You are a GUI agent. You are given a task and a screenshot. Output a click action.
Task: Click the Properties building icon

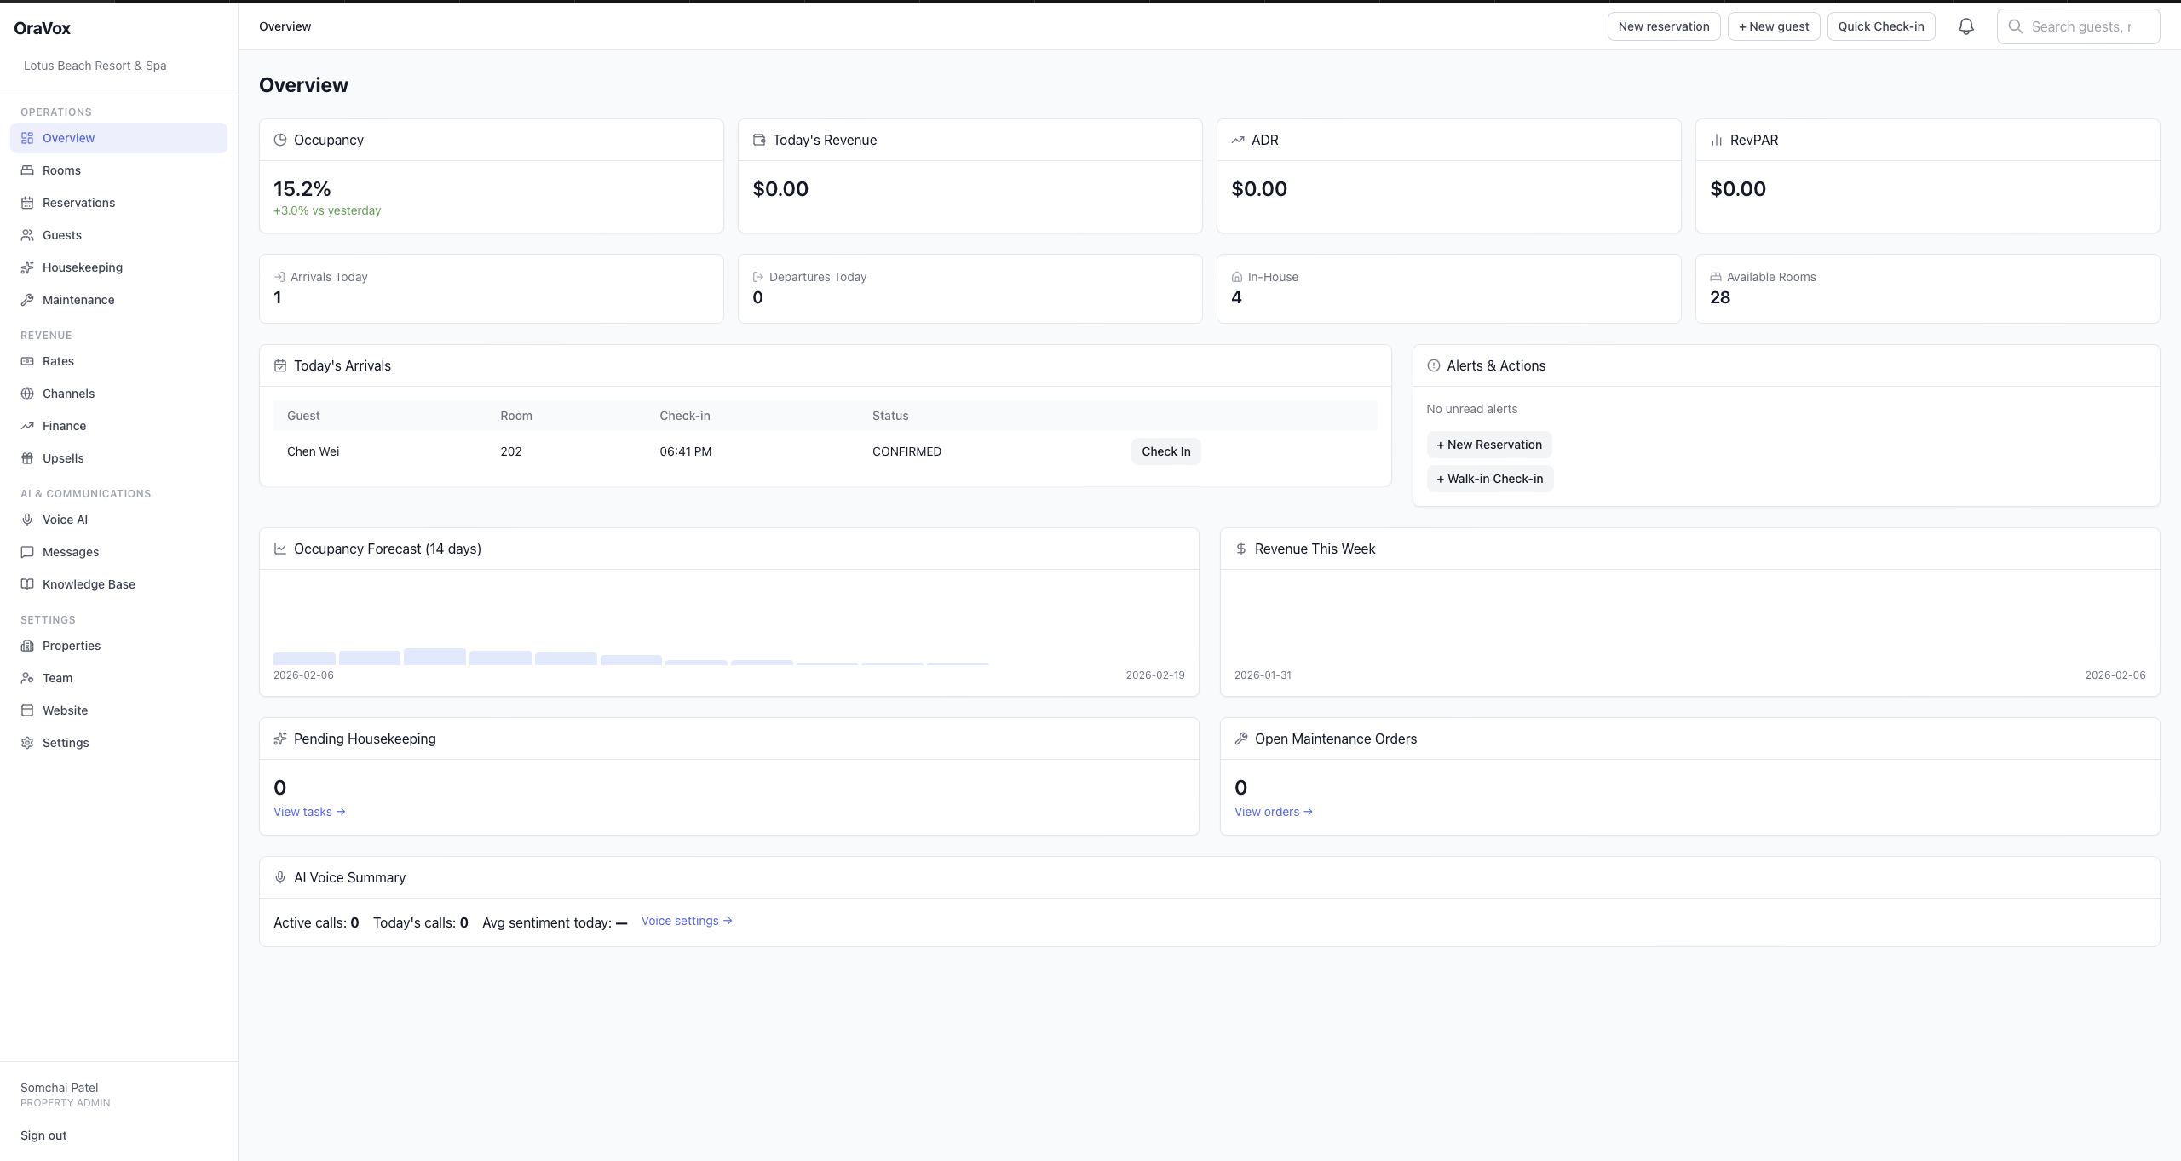[x=26, y=646]
